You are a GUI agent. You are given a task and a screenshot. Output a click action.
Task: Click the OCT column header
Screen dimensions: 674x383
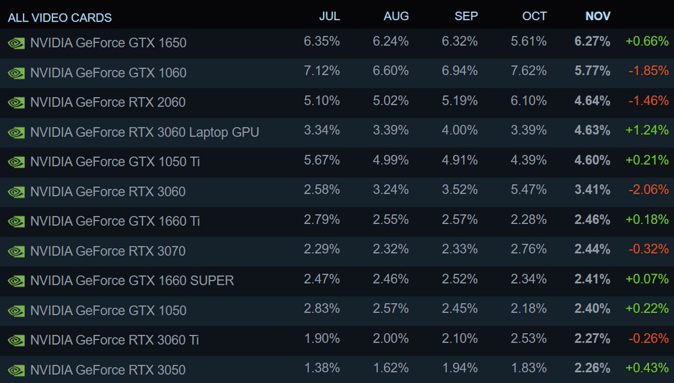click(534, 16)
